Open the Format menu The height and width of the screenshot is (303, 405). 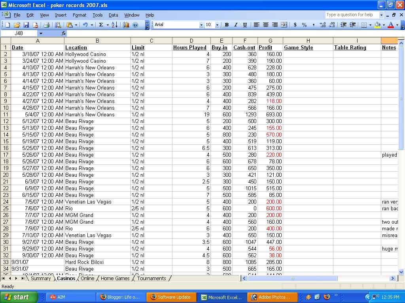coord(79,15)
